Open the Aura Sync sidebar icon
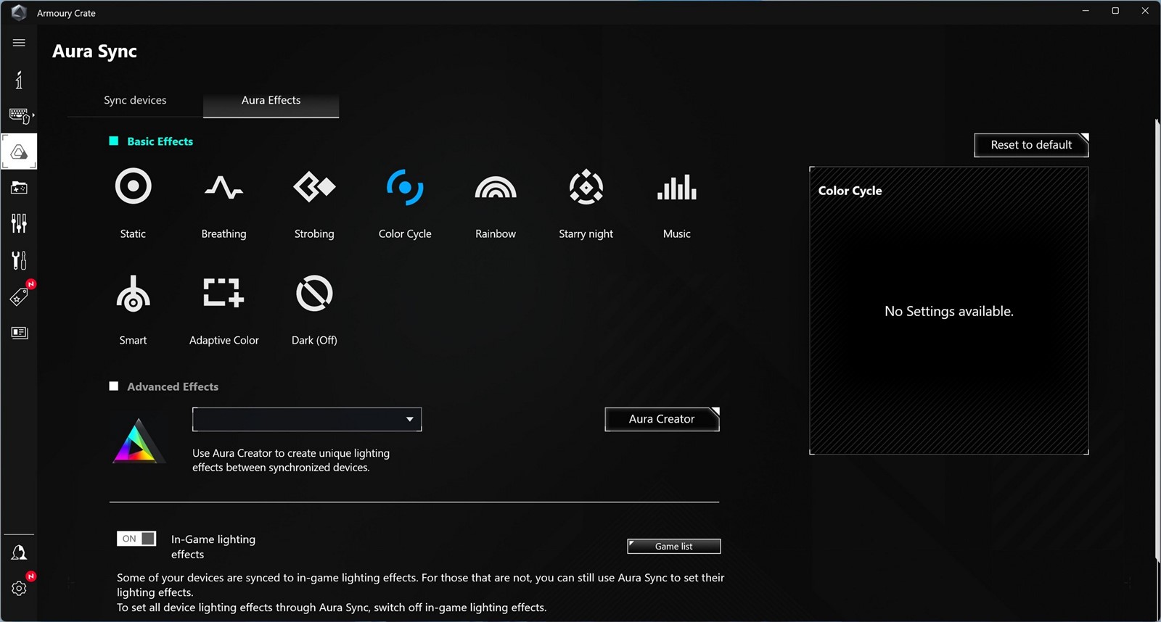Screen dimensions: 1161x622 19,152
